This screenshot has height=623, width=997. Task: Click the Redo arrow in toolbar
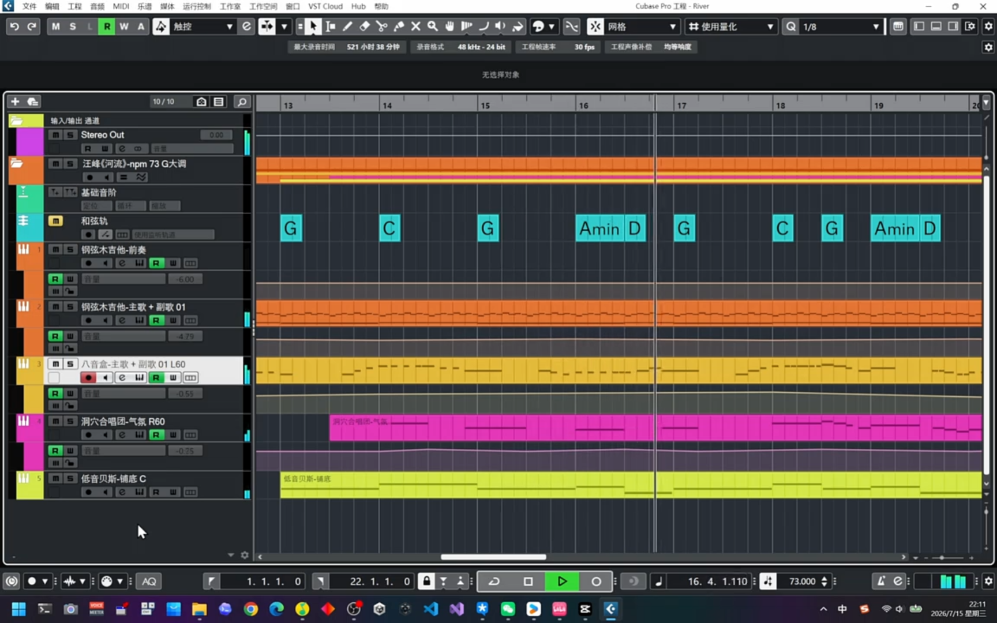point(32,27)
